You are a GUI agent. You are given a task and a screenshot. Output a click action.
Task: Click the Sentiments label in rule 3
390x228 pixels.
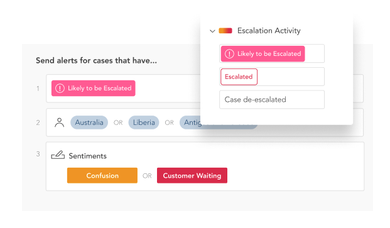[87, 156]
